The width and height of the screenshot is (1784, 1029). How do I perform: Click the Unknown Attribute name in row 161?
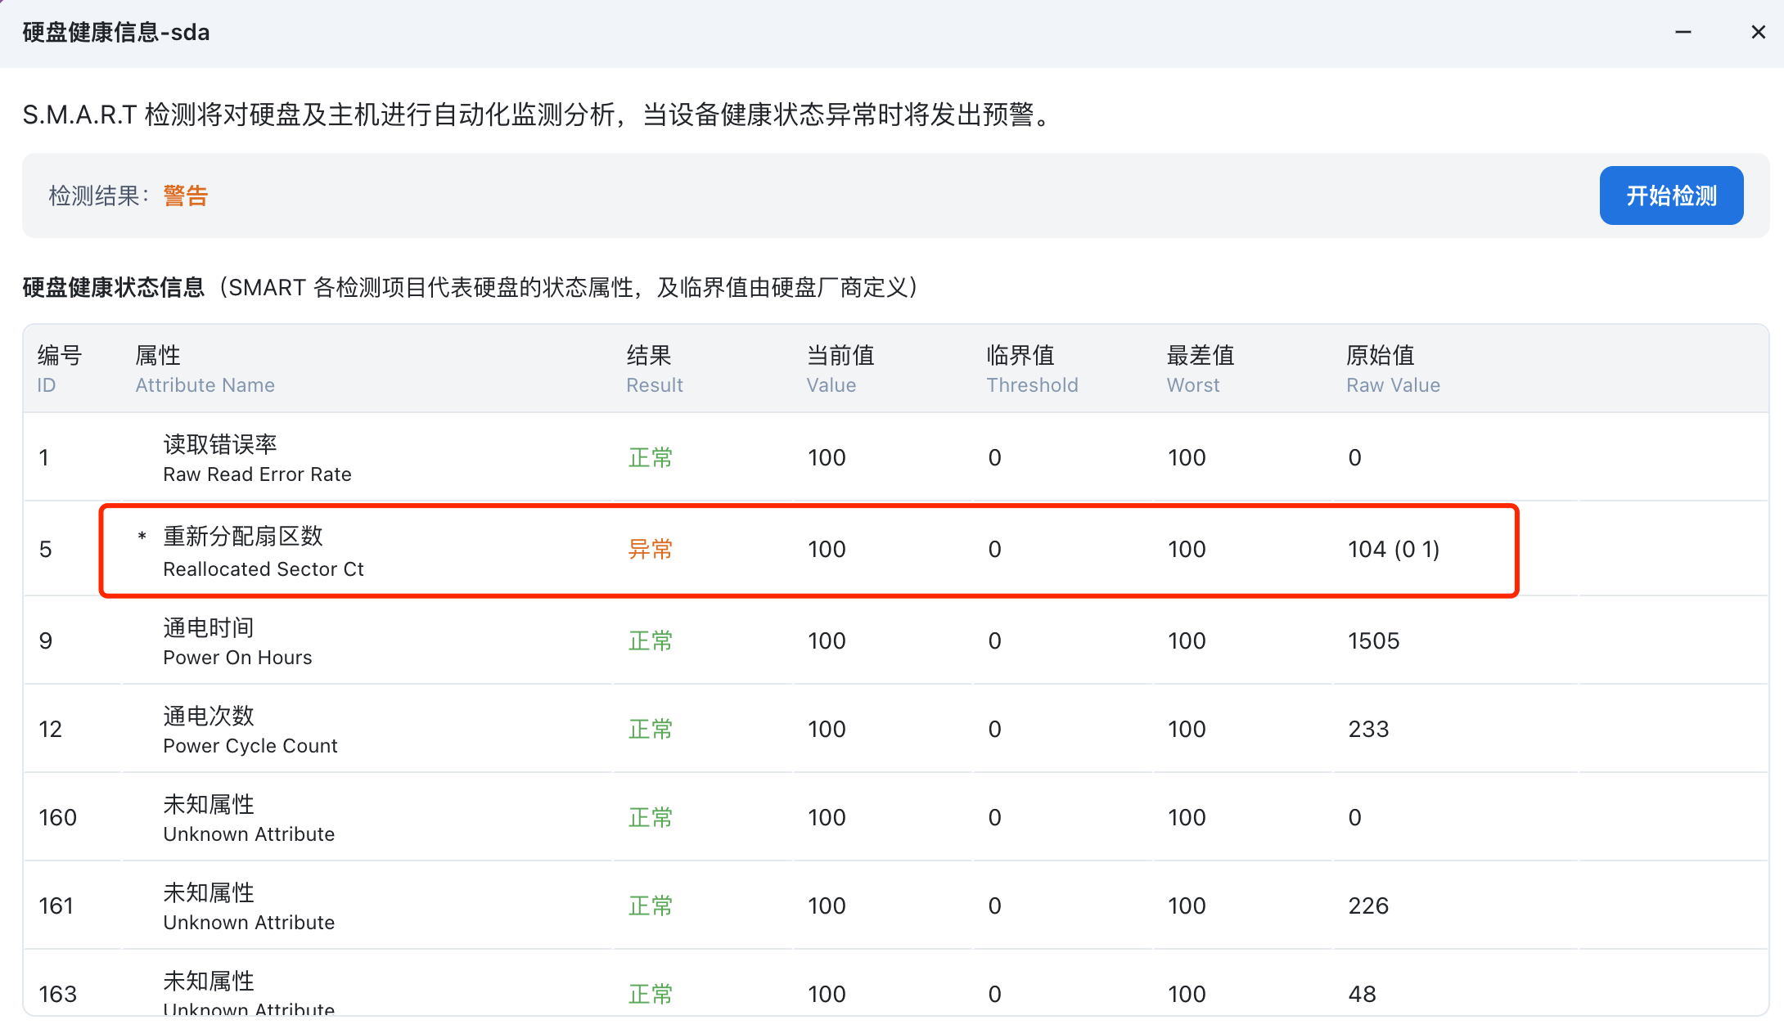tap(249, 906)
